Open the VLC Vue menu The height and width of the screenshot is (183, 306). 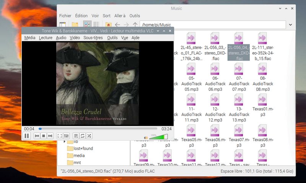[125, 38]
